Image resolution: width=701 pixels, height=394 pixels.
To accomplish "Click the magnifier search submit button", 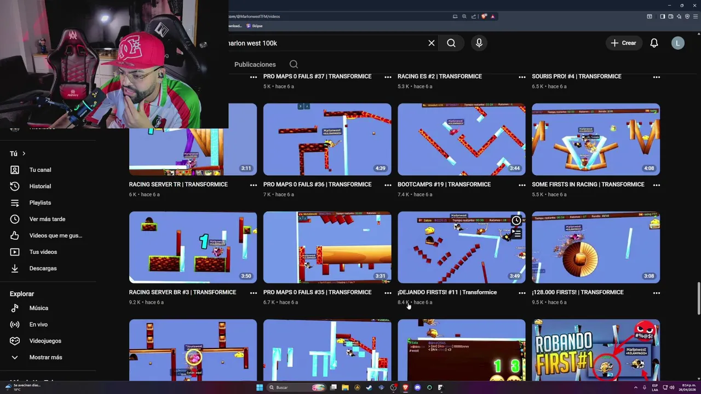I will point(451,43).
